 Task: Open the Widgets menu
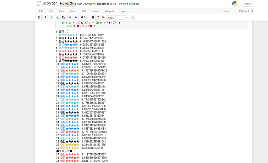[x=109, y=11]
